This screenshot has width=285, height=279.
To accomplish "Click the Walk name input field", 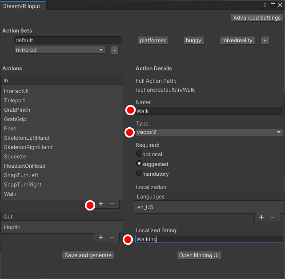I will click(x=209, y=111).
